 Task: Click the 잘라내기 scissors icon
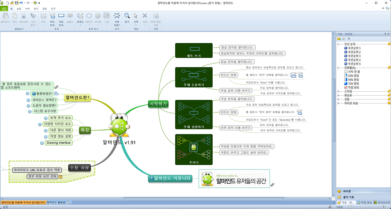(24, 16)
